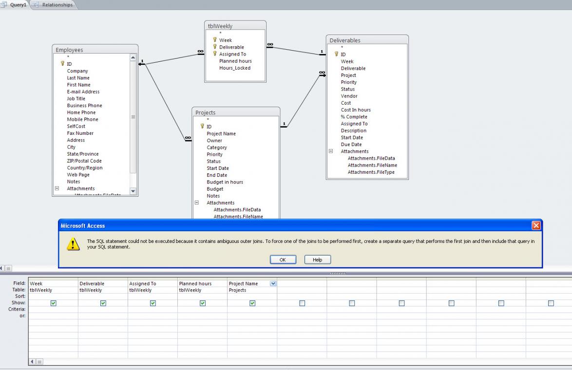Enable Show checkbox in the third empty column
Image resolution: width=572 pixels, height=370 pixels.
tap(401, 303)
